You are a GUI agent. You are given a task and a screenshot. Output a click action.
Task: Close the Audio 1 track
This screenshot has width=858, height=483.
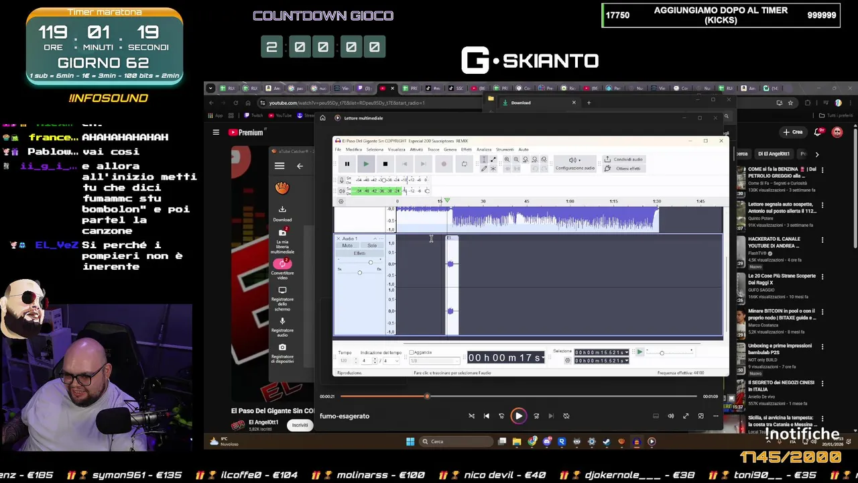339,239
